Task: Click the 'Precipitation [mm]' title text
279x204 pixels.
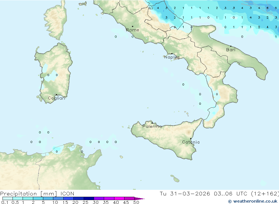Action: 28,194
